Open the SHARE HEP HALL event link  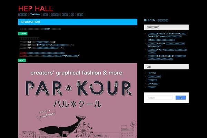[52, 45]
